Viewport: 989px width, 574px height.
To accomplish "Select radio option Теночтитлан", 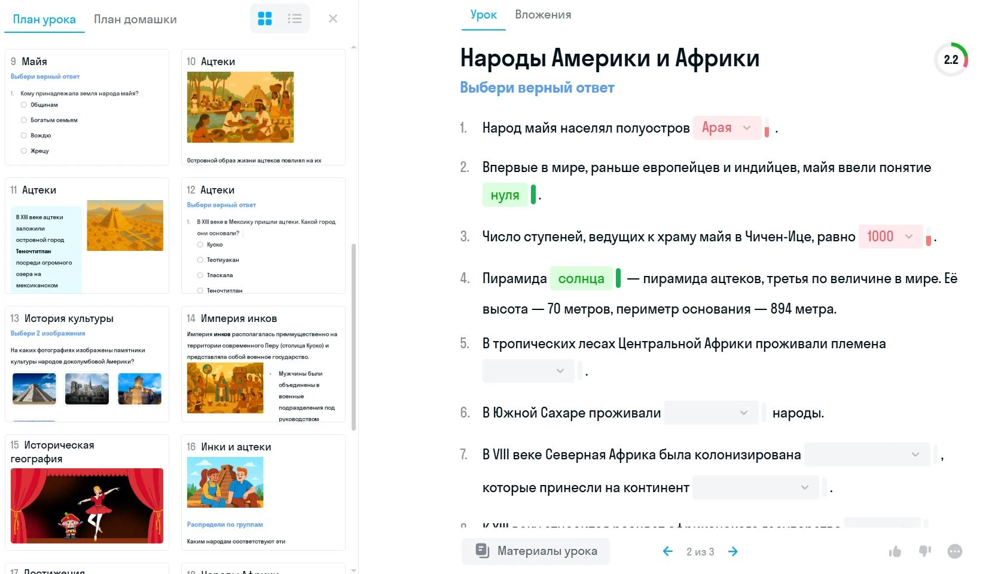I will point(200,290).
